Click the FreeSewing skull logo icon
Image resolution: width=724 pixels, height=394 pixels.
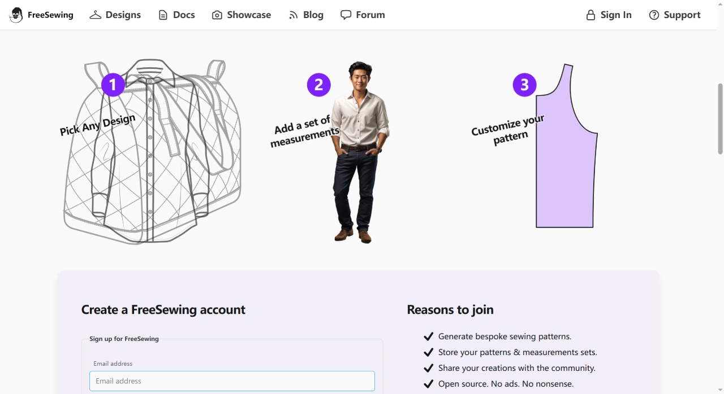click(16, 15)
